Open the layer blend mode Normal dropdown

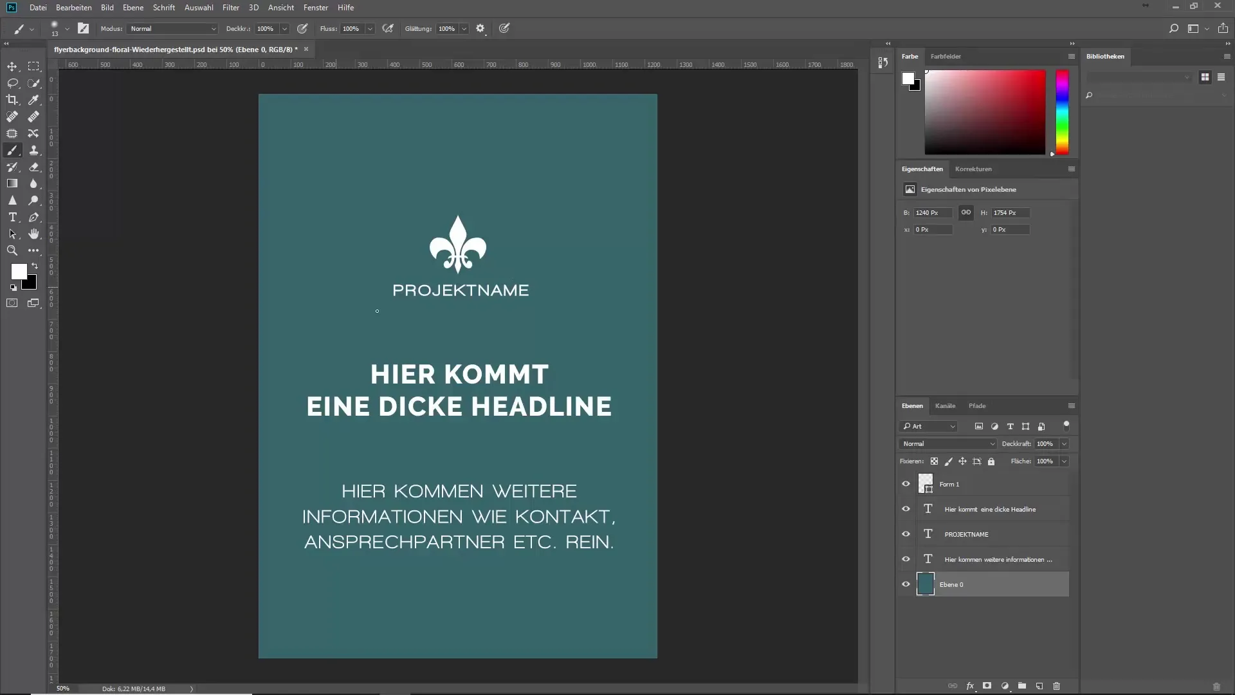coord(948,444)
